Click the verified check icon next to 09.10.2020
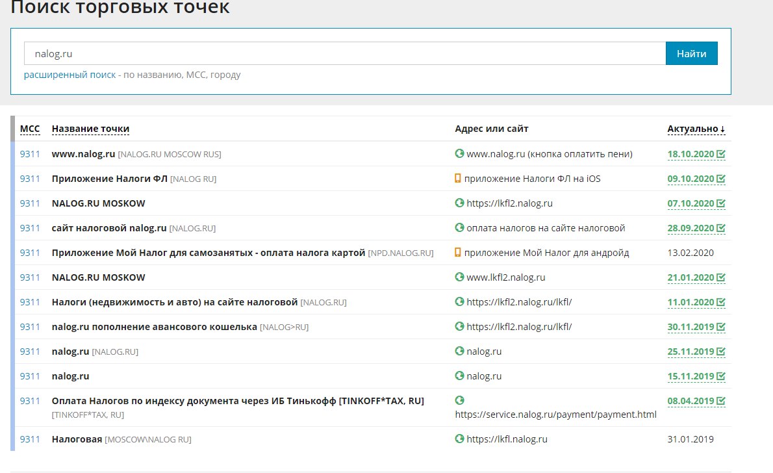The image size is (773, 473). [721, 179]
